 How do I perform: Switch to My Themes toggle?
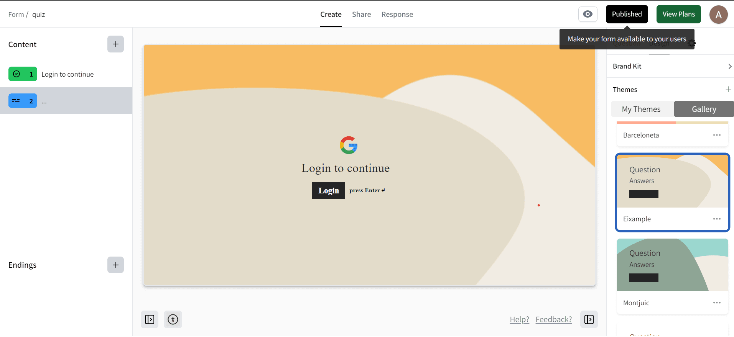[x=641, y=109]
